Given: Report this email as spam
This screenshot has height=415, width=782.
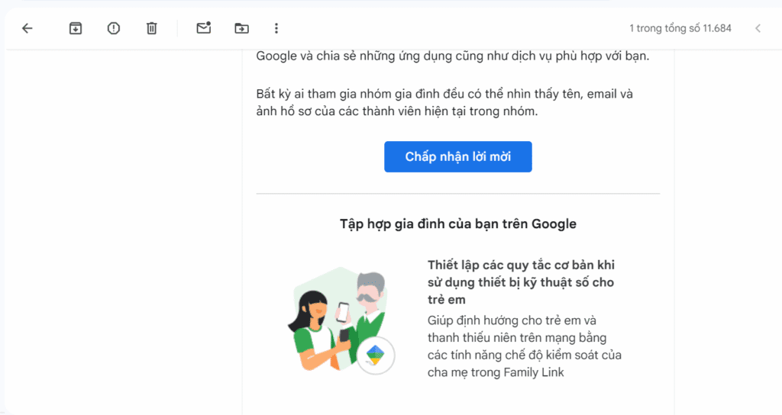Looking at the screenshot, I should pos(114,28).
